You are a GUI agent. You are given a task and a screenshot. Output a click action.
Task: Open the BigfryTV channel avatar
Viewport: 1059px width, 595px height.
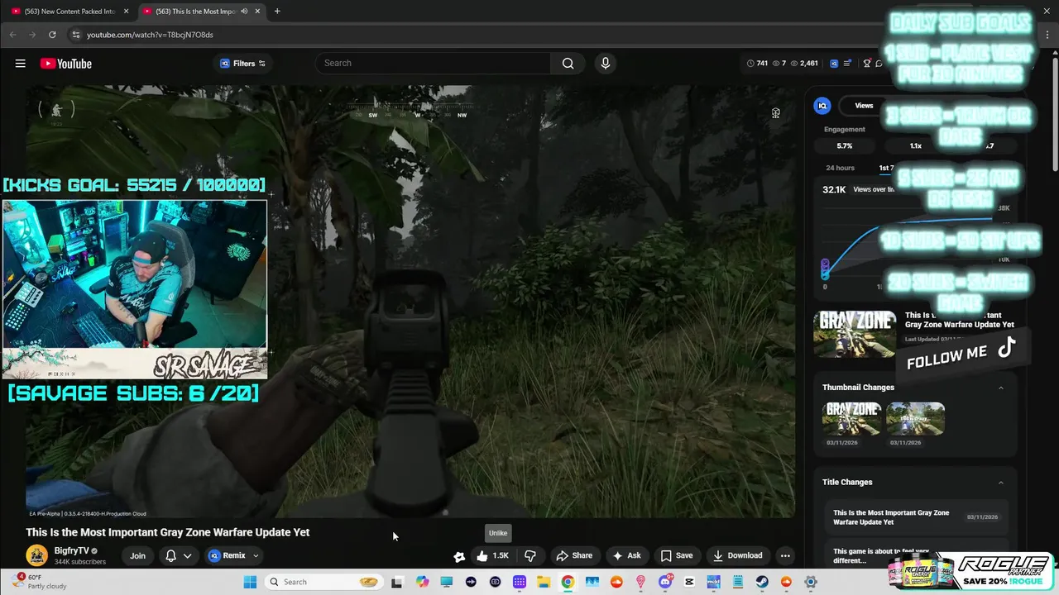[x=36, y=555]
